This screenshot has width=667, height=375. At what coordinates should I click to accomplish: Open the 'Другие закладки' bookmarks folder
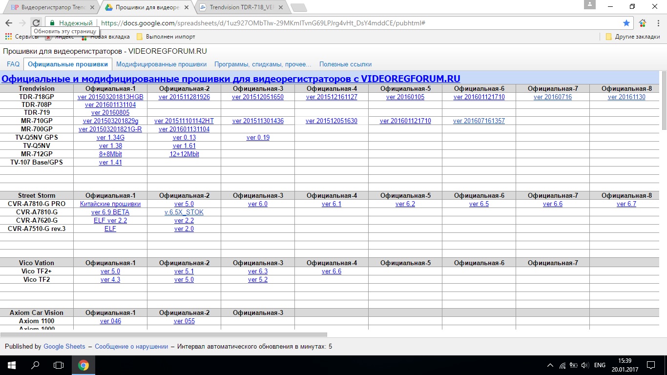coord(632,37)
